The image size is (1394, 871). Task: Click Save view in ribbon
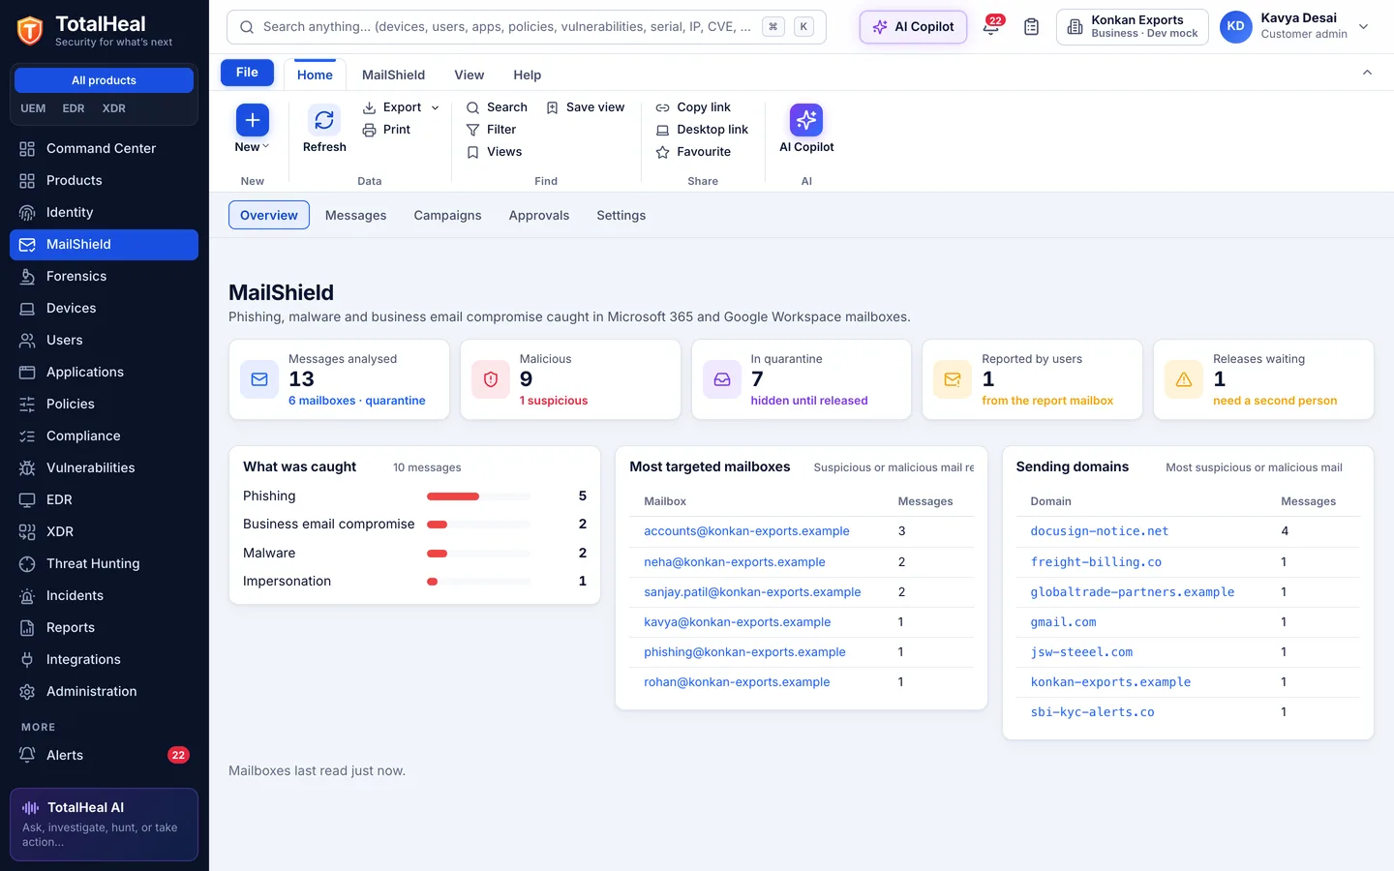[586, 107]
